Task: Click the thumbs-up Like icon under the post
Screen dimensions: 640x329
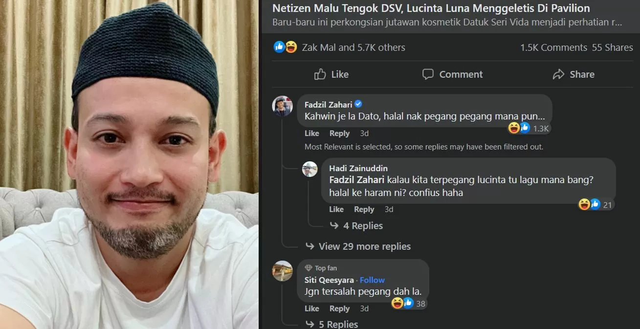Action: (320, 74)
